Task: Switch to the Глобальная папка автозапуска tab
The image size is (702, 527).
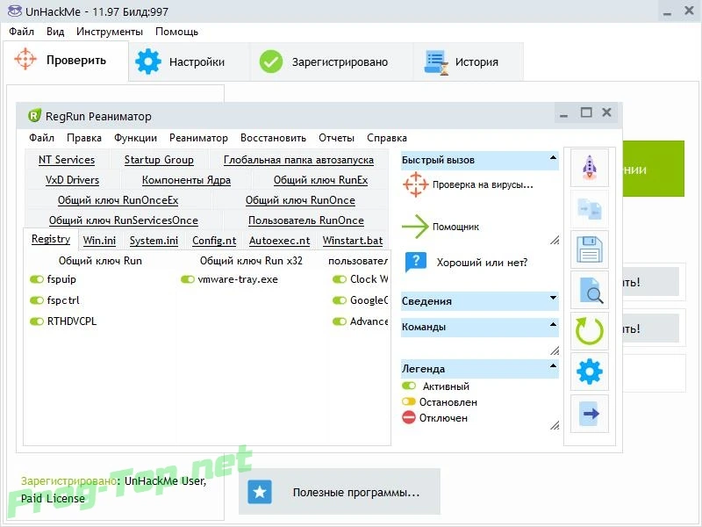Action: coord(298,160)
